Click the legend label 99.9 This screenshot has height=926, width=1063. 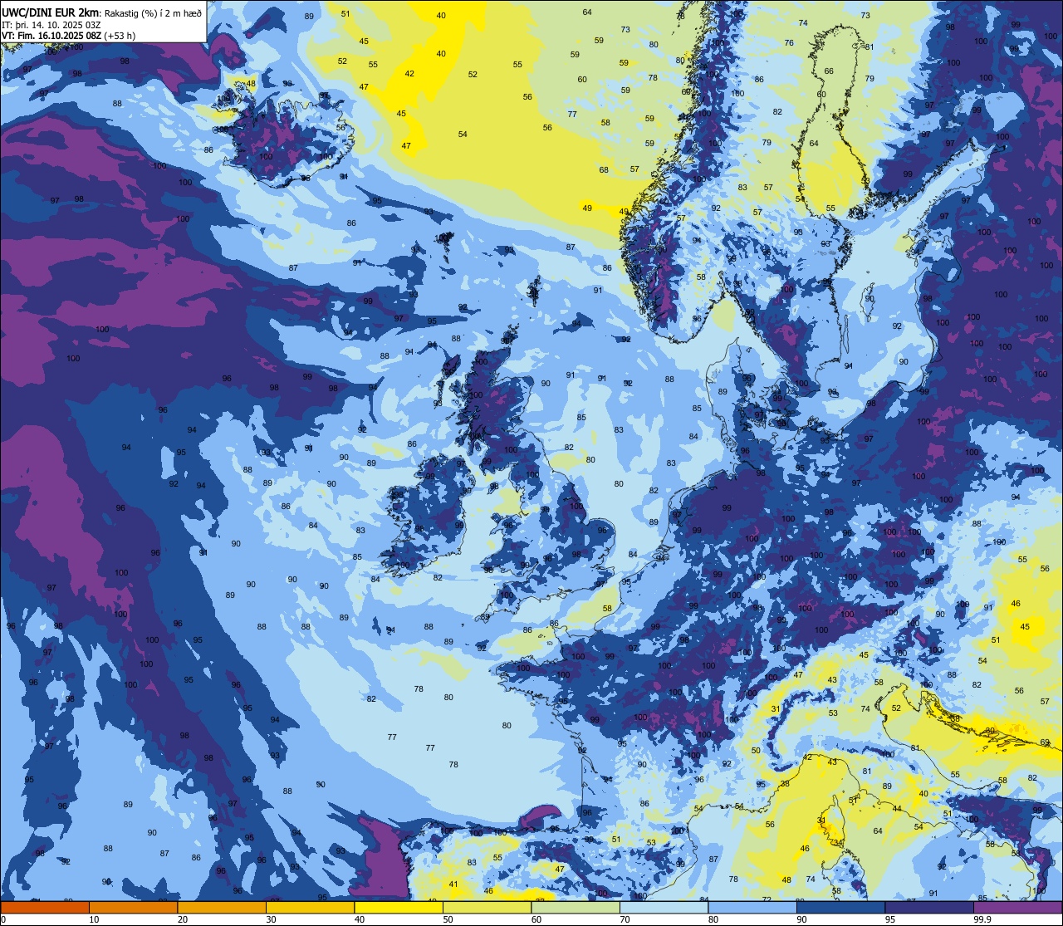[x=982, y=919]
